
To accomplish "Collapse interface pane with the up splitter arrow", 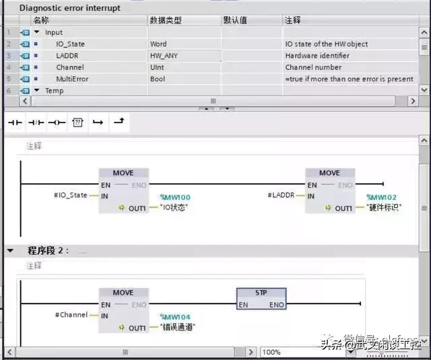I will [x=206, y=109].
